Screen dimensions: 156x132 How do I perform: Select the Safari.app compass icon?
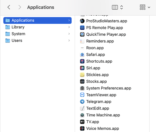82,54
